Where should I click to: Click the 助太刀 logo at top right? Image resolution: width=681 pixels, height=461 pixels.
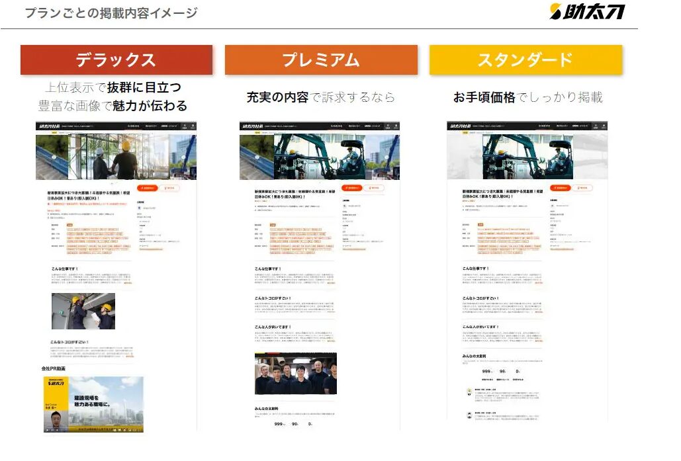click(587, 11)
